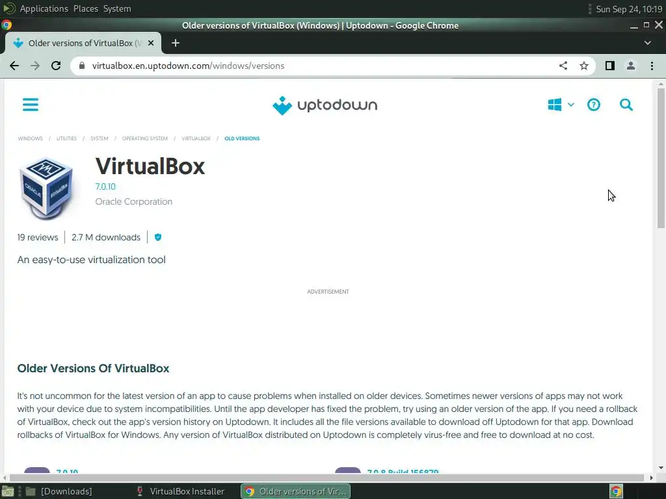The image size is (666, 499).
Task: Click the Older Versions Of VirtualBox heading
Action: (x=93, y=368)
